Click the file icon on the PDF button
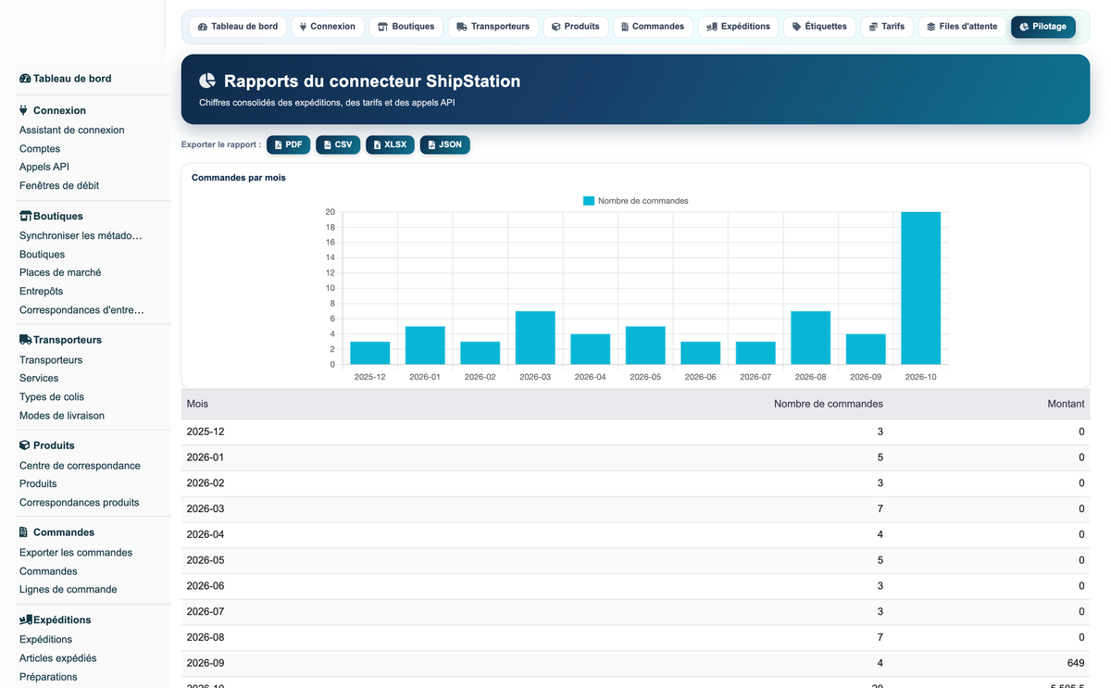 coord(278,144)
